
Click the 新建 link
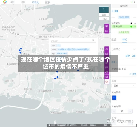click(116, 11)
